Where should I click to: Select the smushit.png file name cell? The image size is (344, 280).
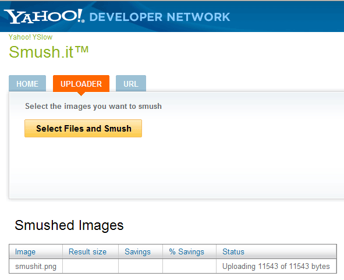[x=36, y=266]
